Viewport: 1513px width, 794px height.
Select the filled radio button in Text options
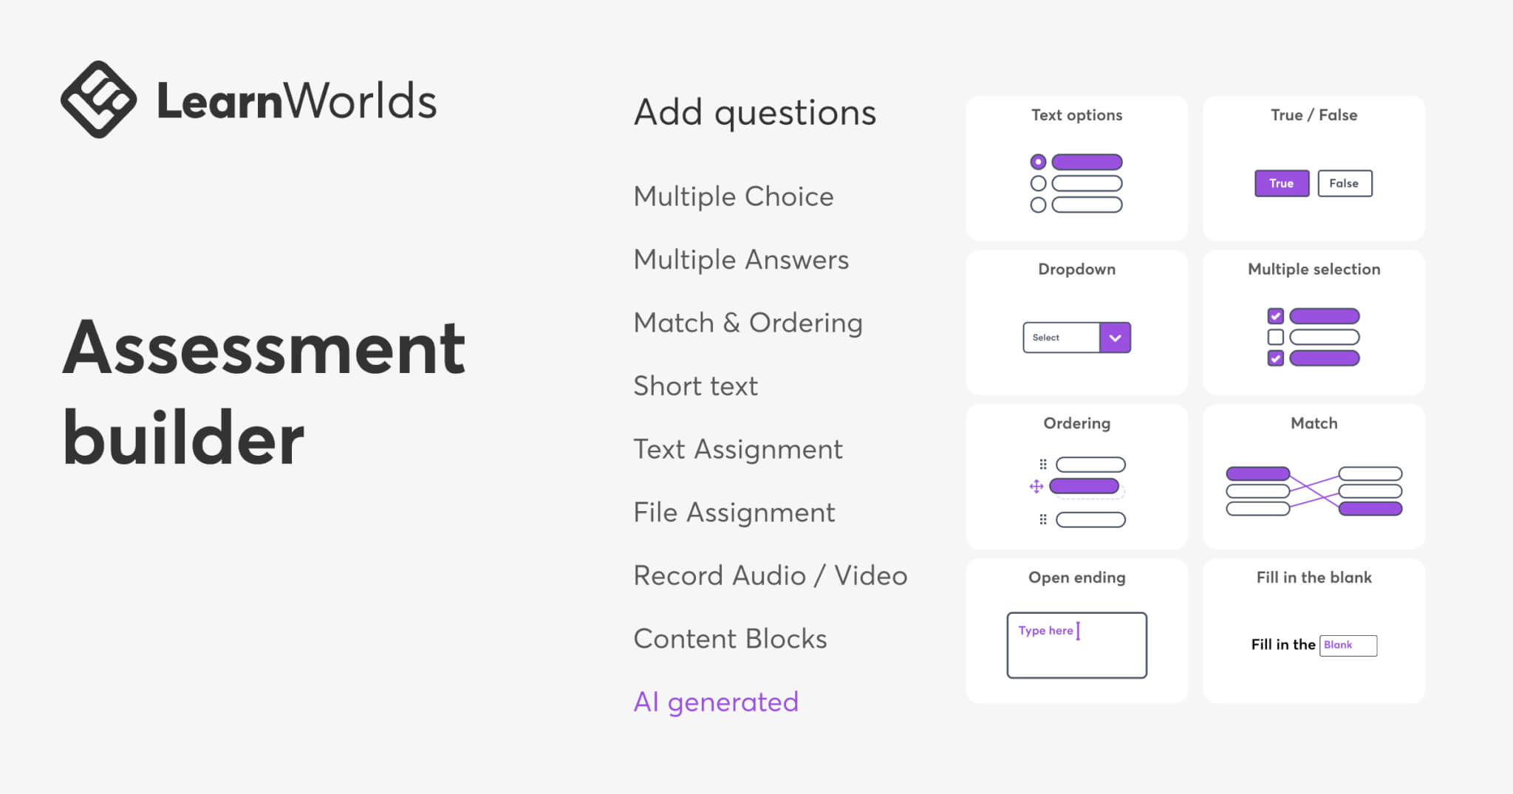[1039, 161]
